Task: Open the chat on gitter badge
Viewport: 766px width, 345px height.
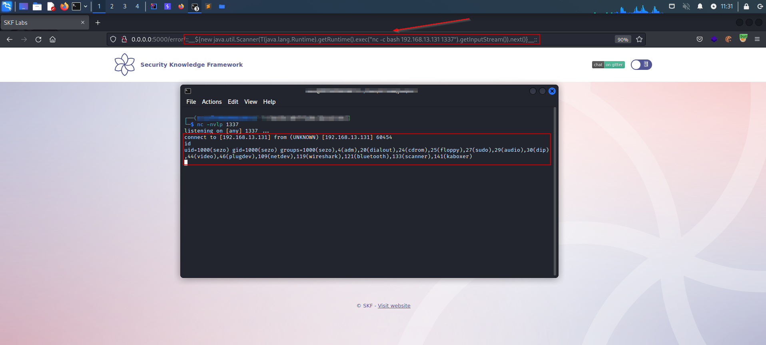Action: tap(608, 65)
